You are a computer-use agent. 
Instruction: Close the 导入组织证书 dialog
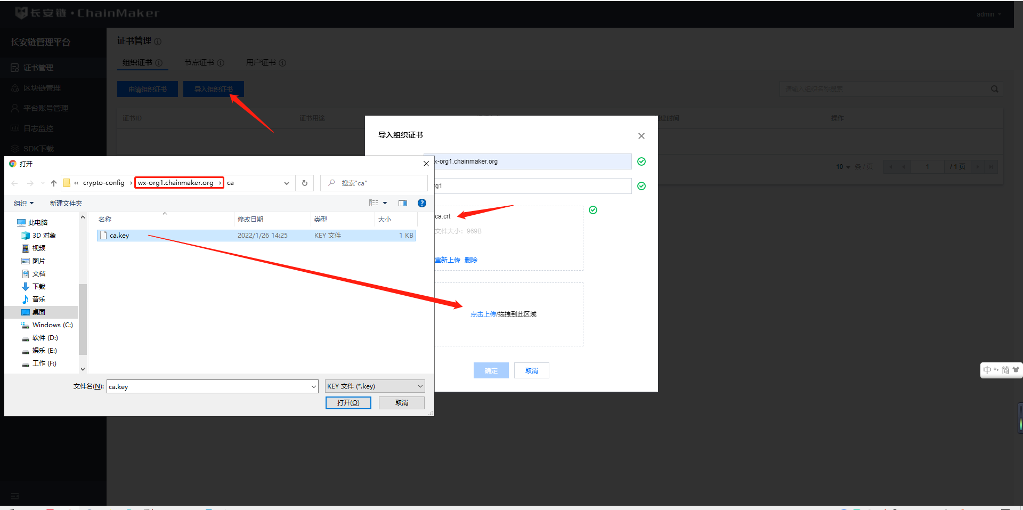(x=642, y=136)
